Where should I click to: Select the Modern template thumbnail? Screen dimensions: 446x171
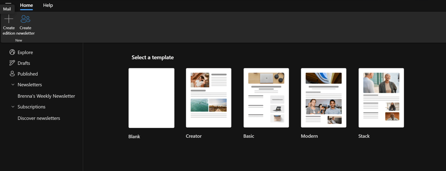pyautogui.click(x=324, y=98)
